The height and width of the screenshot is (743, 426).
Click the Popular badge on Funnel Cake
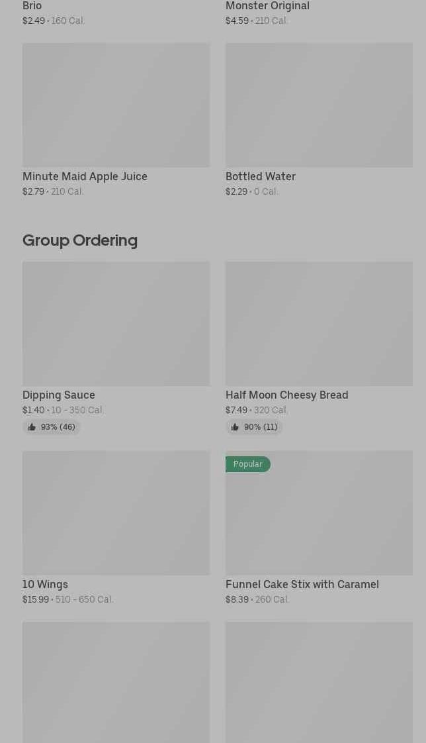[x=248, y=464]
